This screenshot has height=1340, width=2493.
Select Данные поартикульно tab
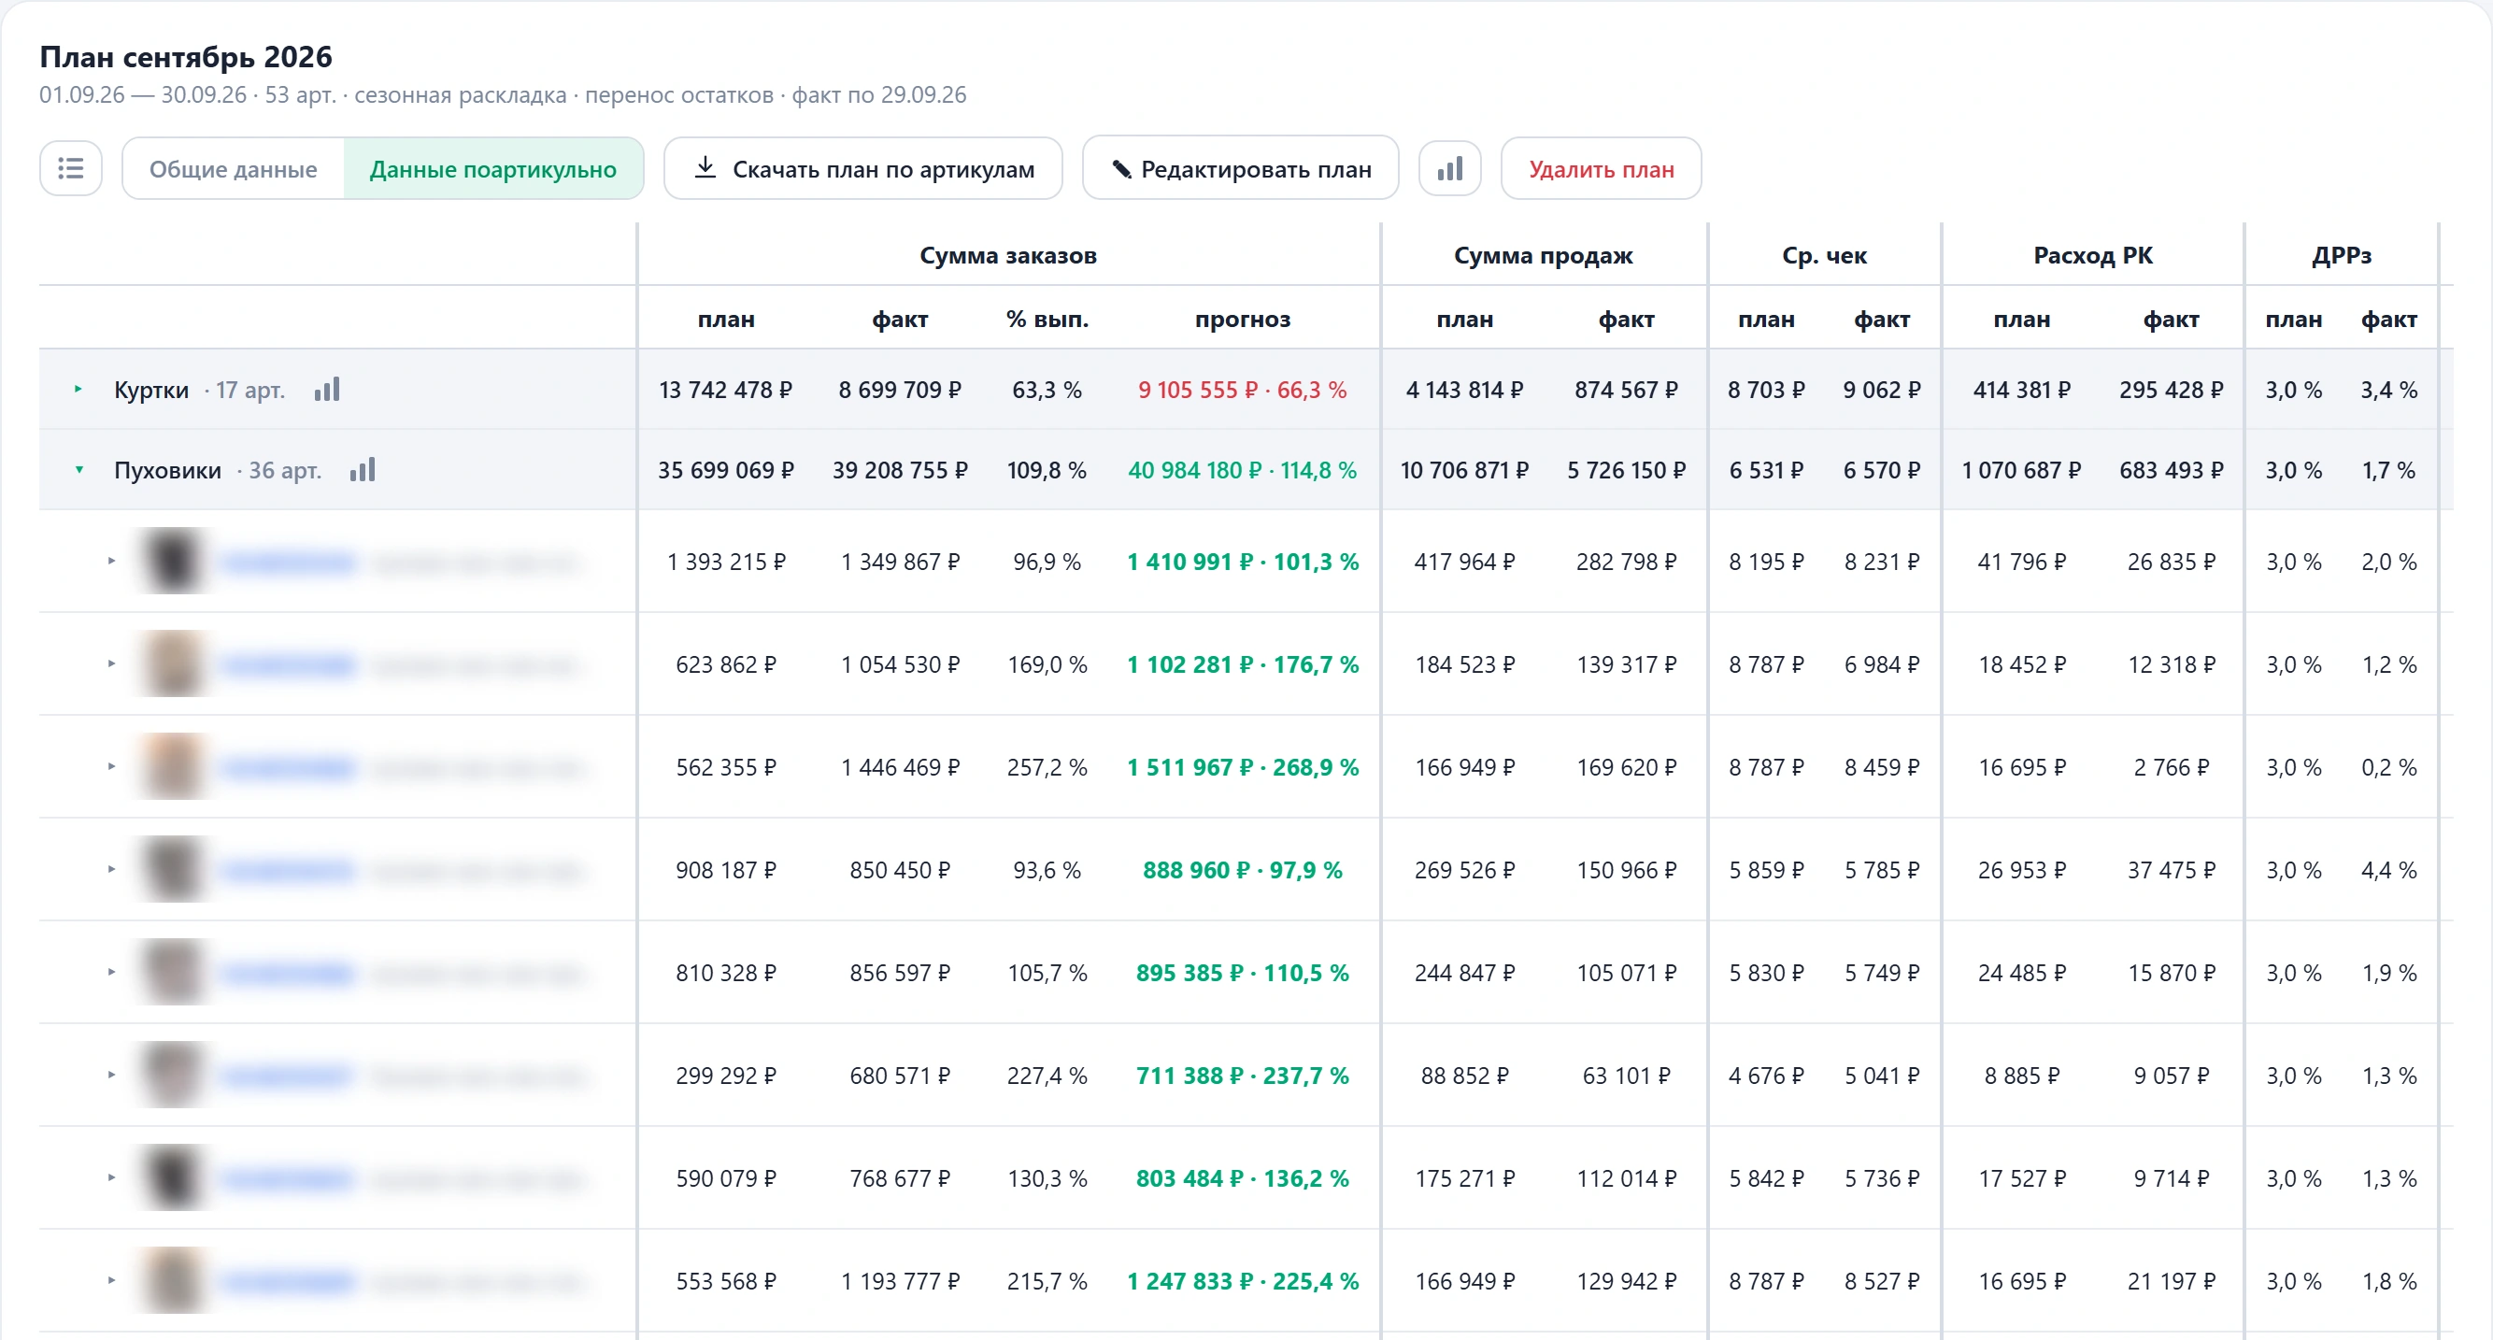click(492, 168)
